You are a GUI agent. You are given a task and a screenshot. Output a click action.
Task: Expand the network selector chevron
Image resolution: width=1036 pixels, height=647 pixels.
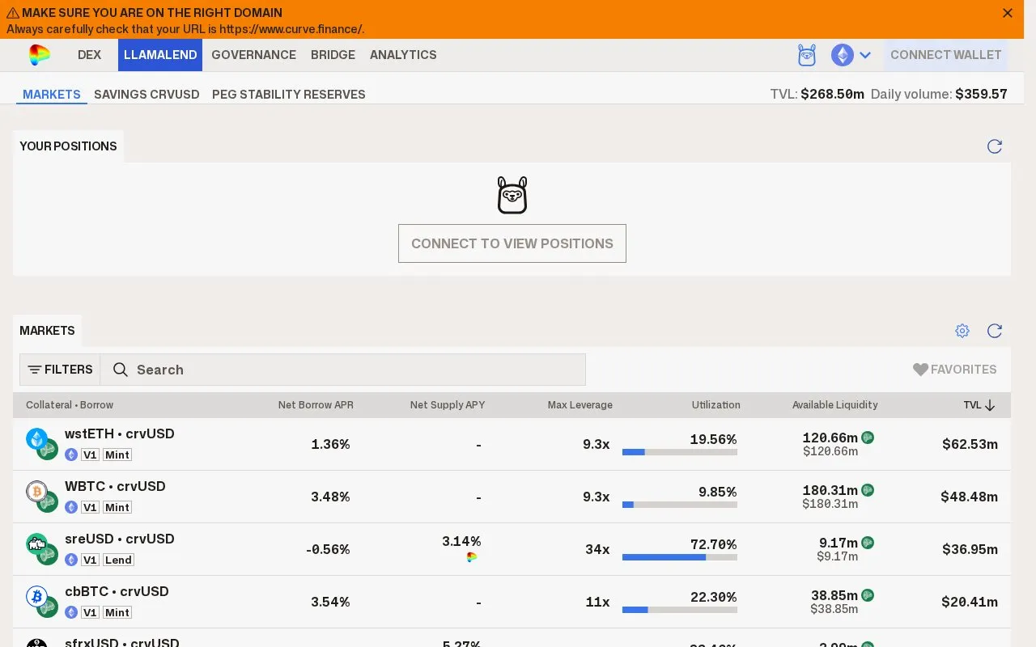(865, 55)
